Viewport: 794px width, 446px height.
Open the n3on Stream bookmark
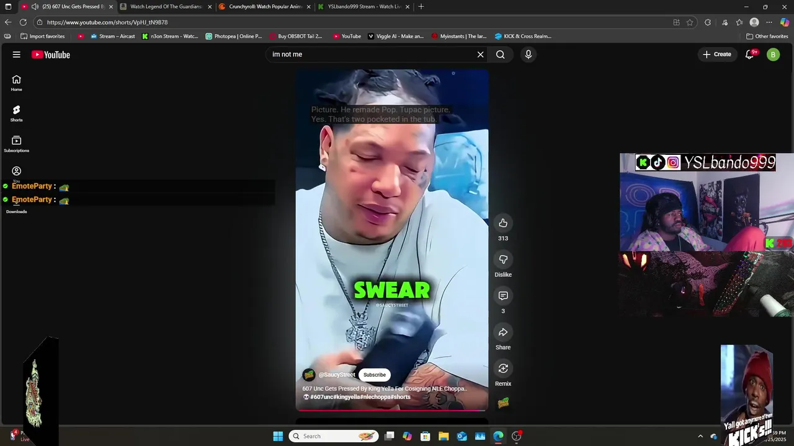170,37
